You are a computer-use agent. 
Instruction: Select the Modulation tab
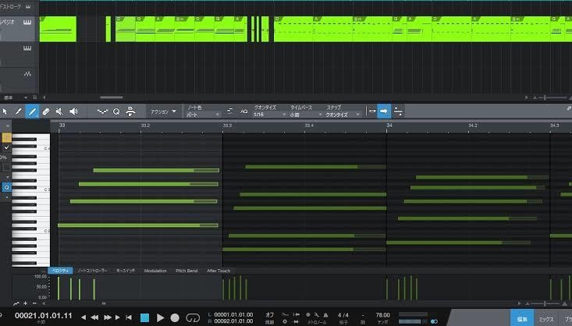[x=155, y=271]
